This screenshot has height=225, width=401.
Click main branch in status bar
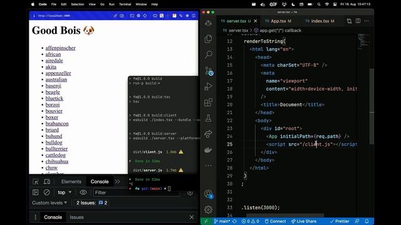coord(222,221)
